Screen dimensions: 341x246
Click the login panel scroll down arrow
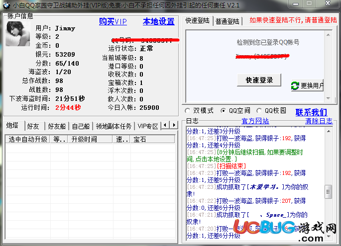click(x=328, y=98)
